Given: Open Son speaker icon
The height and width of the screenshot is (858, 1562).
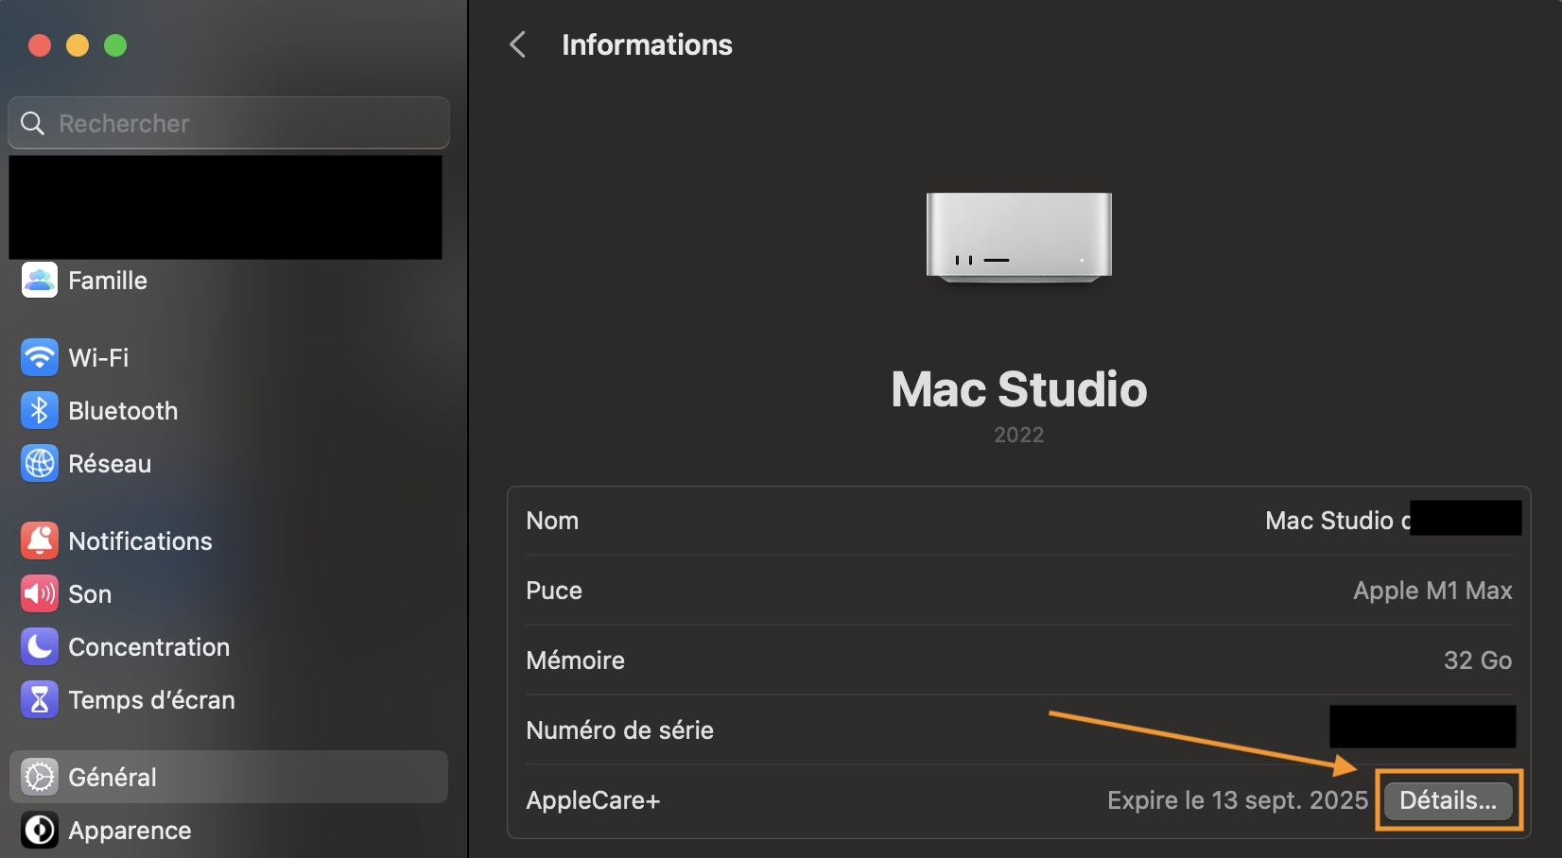Looking at the screenshot, I should 40,594.
